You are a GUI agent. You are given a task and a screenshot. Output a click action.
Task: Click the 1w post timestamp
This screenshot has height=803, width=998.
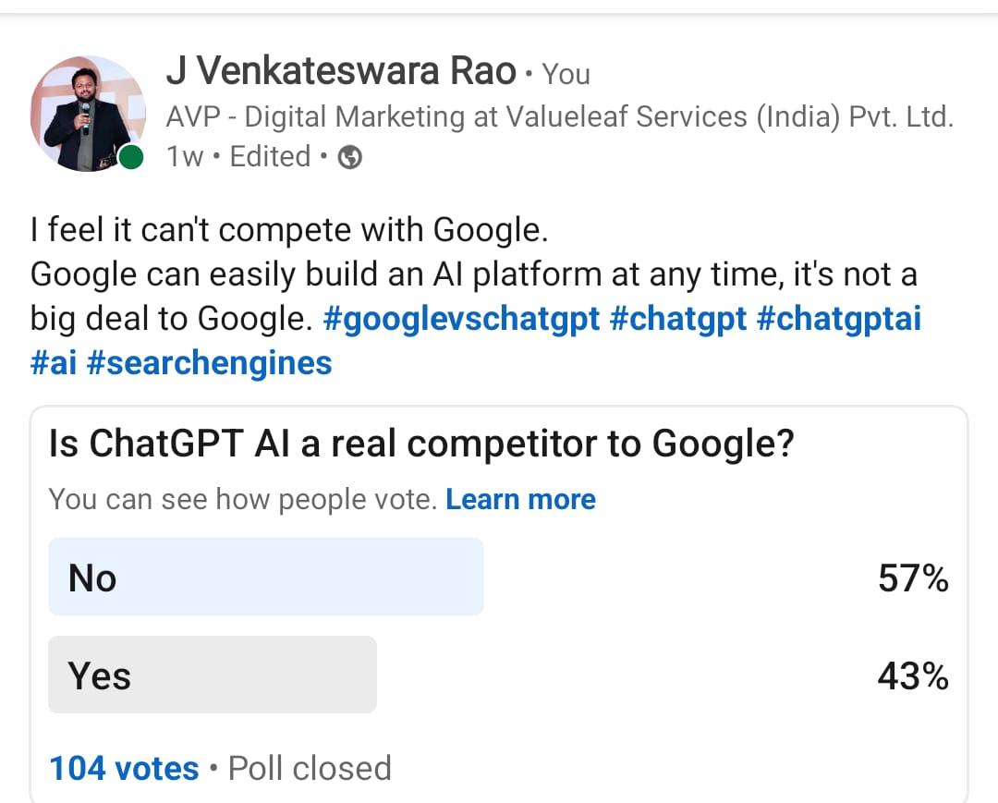[x=185, y=157]
